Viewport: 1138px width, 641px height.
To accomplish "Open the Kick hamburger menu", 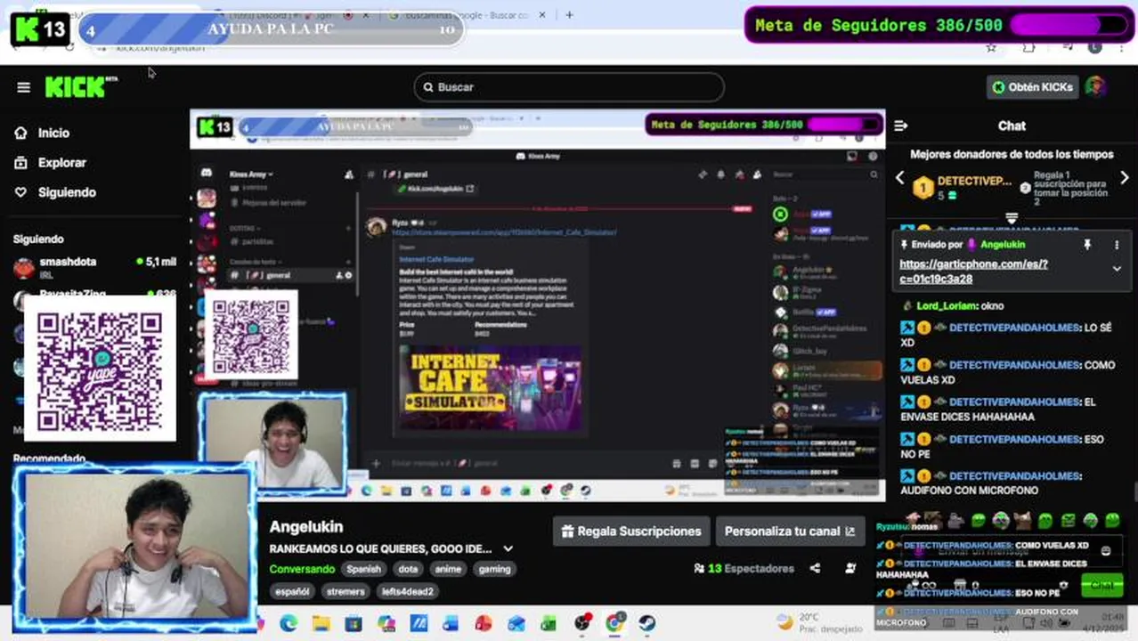I will coord(23,87).
